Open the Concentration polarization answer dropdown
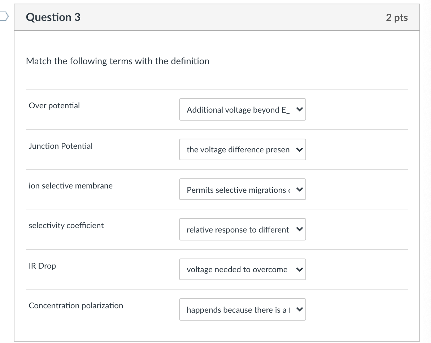Viewport: 431px width, 343px height. (x=243, y=309)
